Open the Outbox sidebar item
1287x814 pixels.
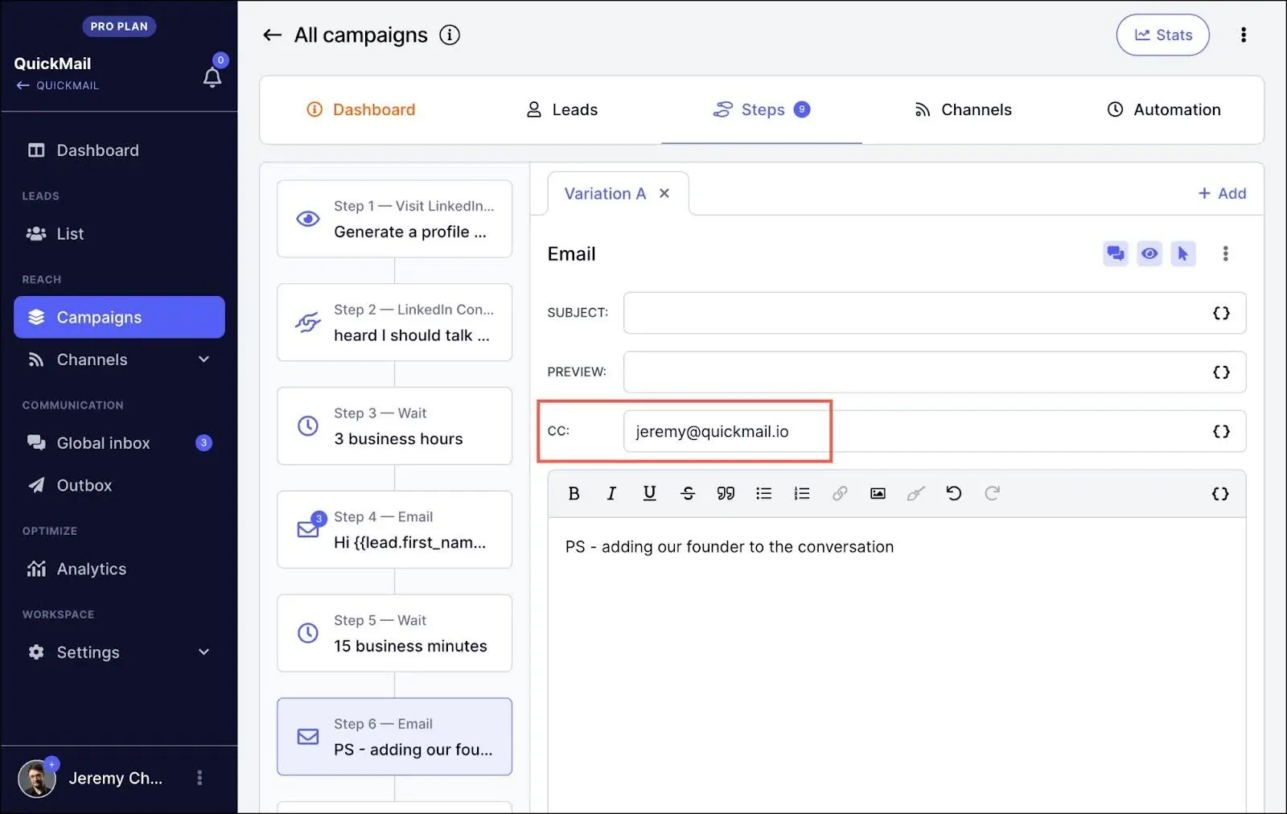pos(119,485)
